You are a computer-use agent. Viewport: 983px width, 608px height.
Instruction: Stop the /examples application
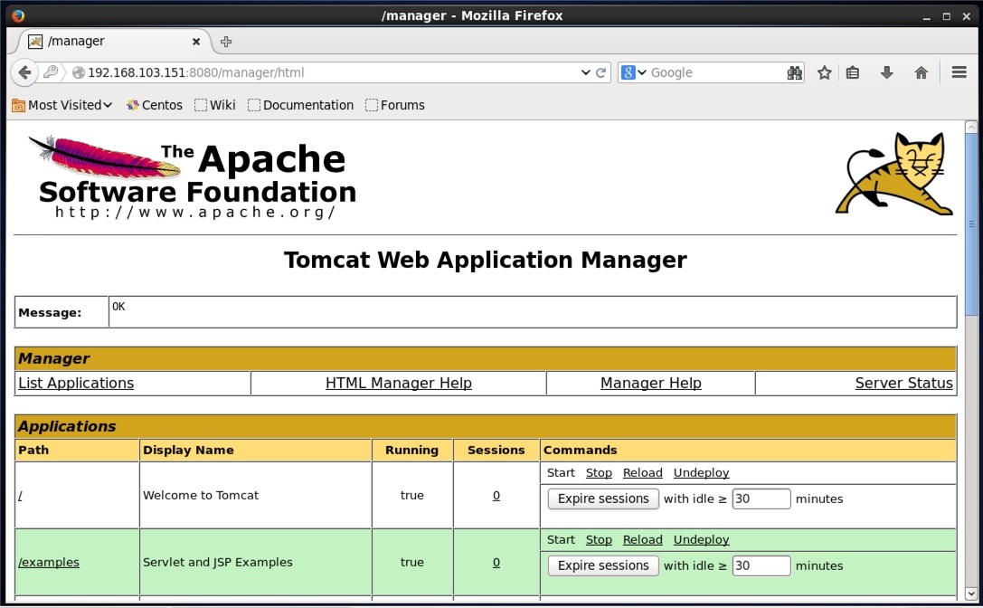599,539
